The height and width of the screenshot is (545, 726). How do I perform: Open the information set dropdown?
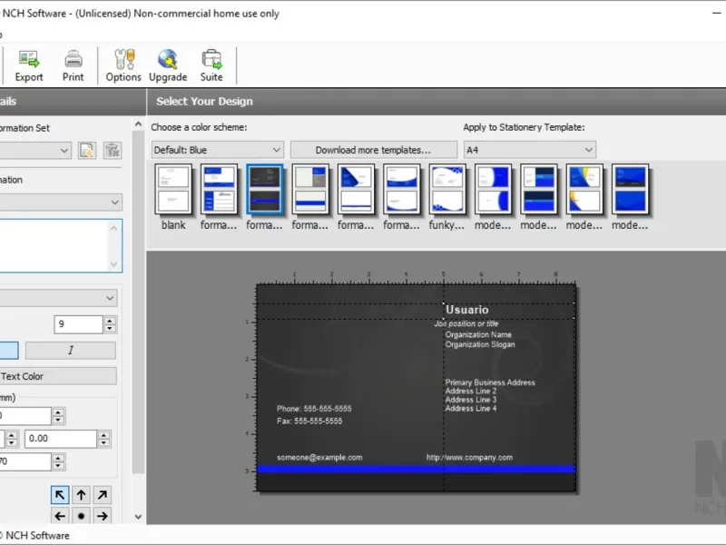(x=35, y=151)
